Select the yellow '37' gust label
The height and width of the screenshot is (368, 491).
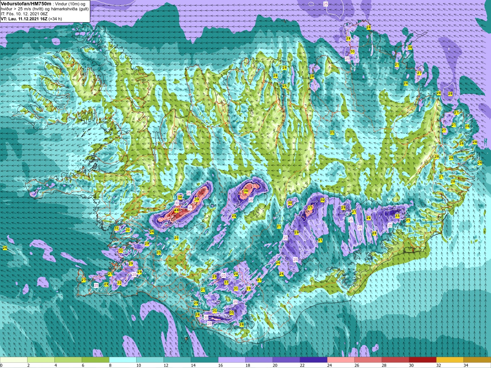310,208
